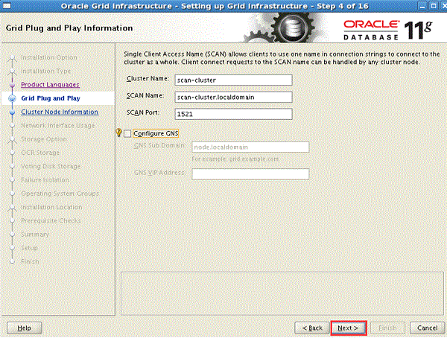Click the current-step bullet icon for Grid Plug and Play

[x=12, y=98]
